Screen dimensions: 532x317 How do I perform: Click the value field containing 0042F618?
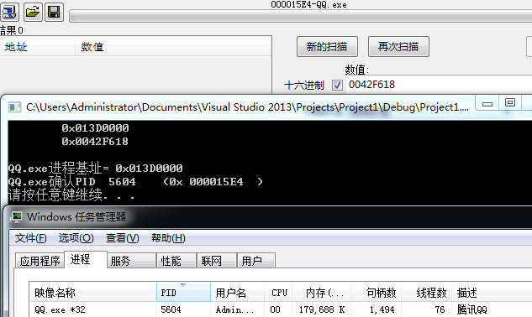[439, 85]
